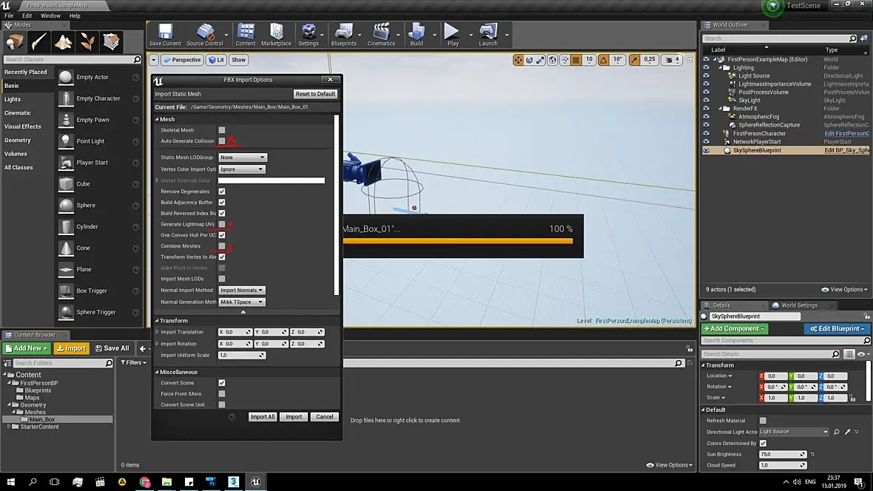Image resolution: width=873 pixels, height=491 pixels.
Task: Click the Blueprints toolbar icon
Action: (x=344, y=34)
